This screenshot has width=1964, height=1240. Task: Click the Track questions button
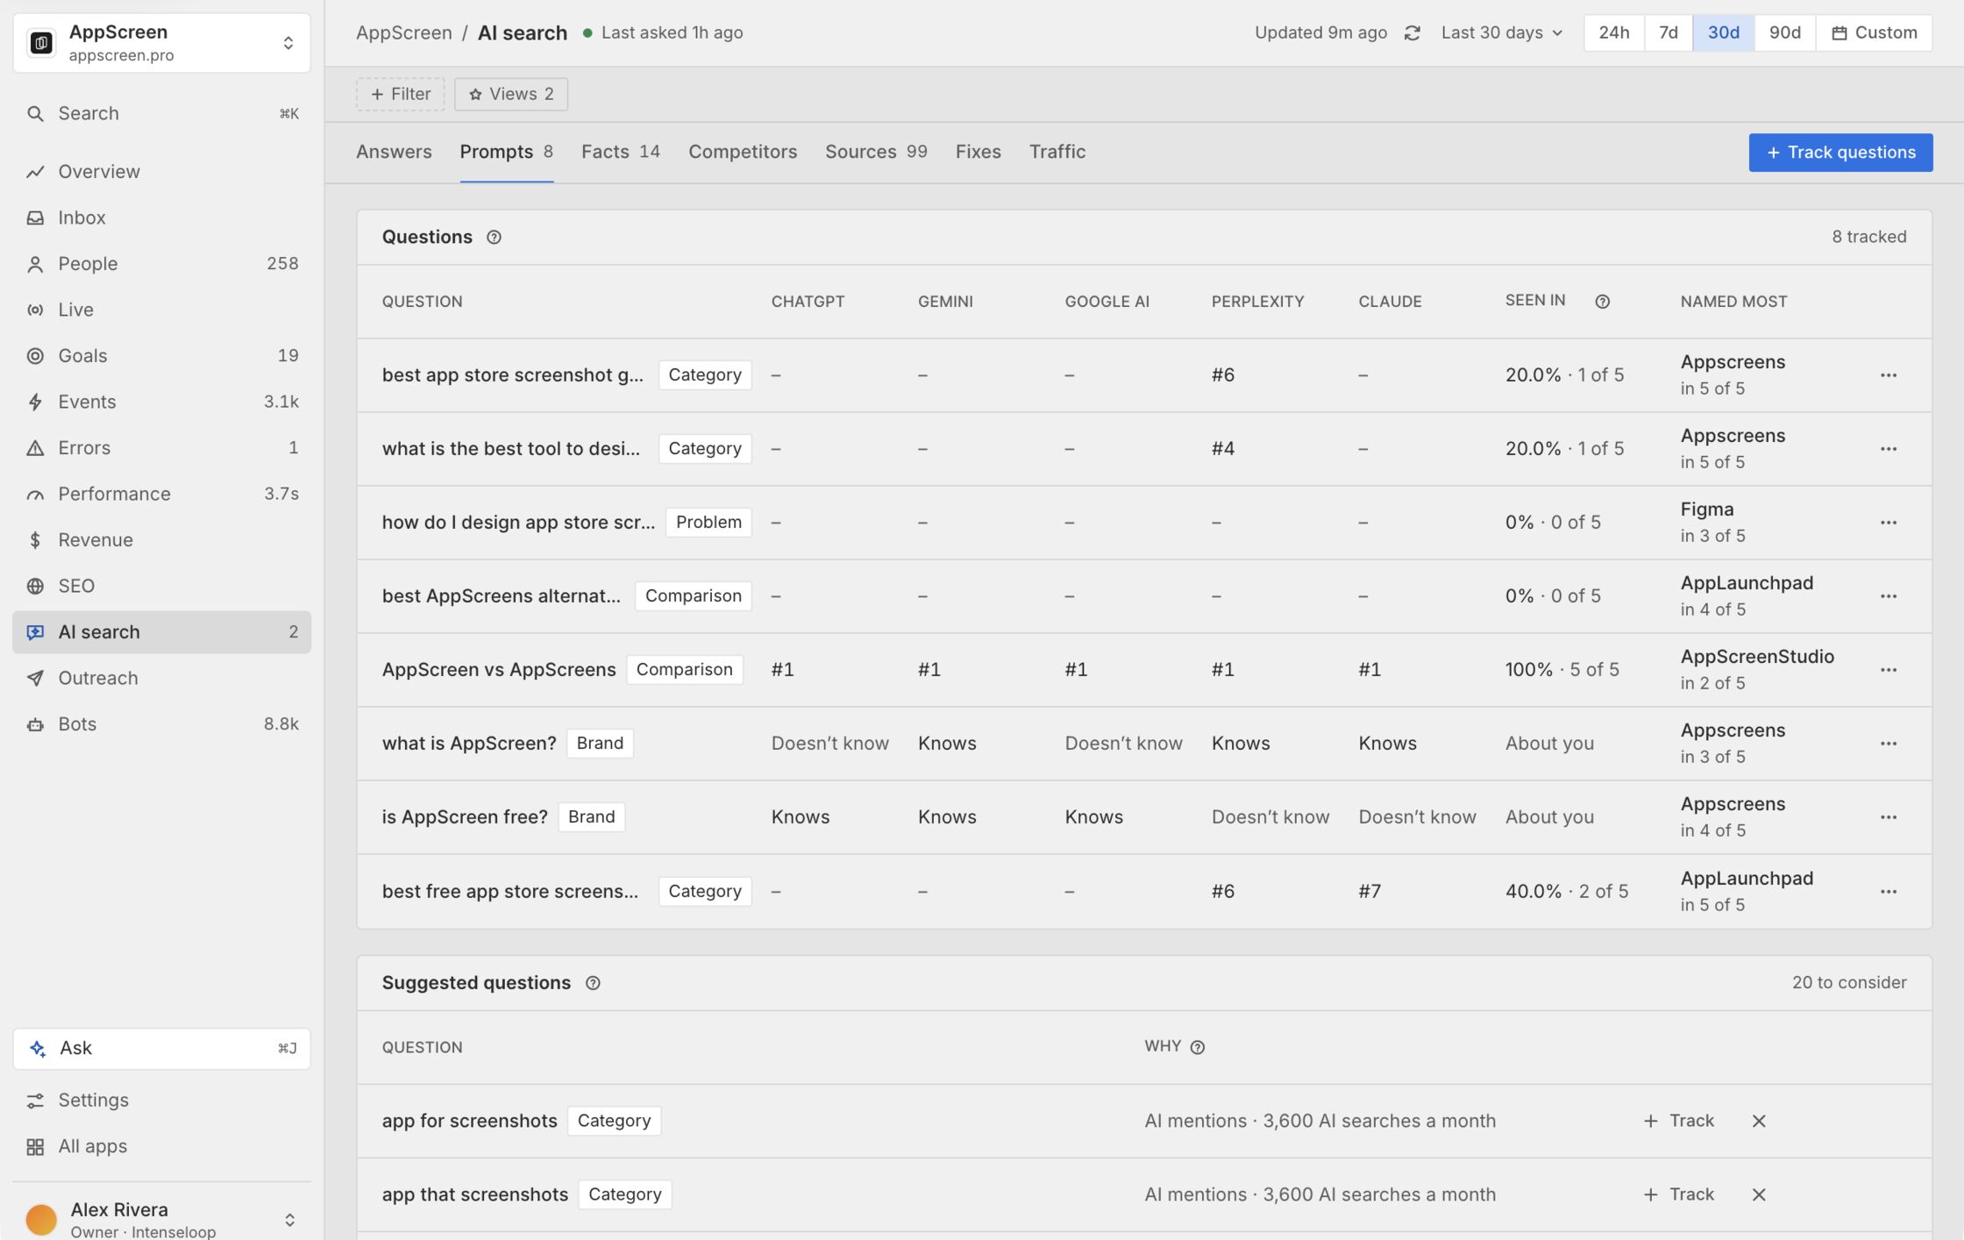click(x=1840, y=153)
